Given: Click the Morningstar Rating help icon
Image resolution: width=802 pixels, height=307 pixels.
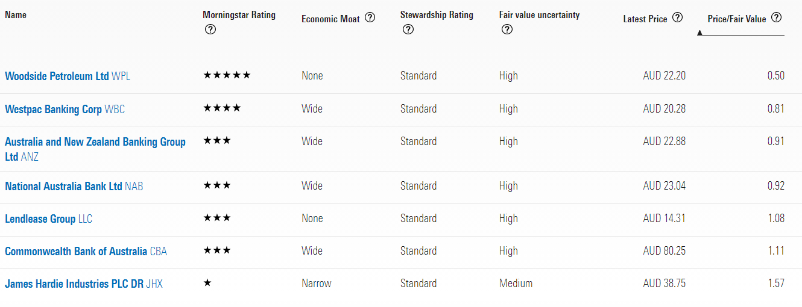Looking at the screenshot, I should (210, 29).
